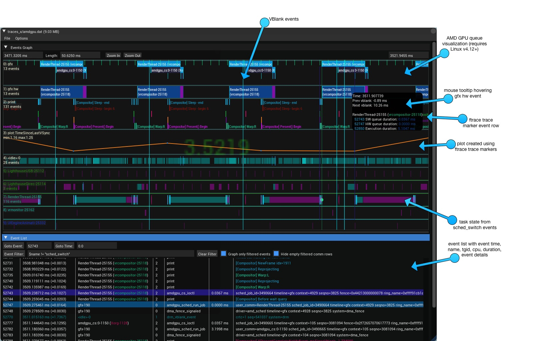Click the Zoom In button
Viewport: 533px width, 341px height.
tap(113, 56)
